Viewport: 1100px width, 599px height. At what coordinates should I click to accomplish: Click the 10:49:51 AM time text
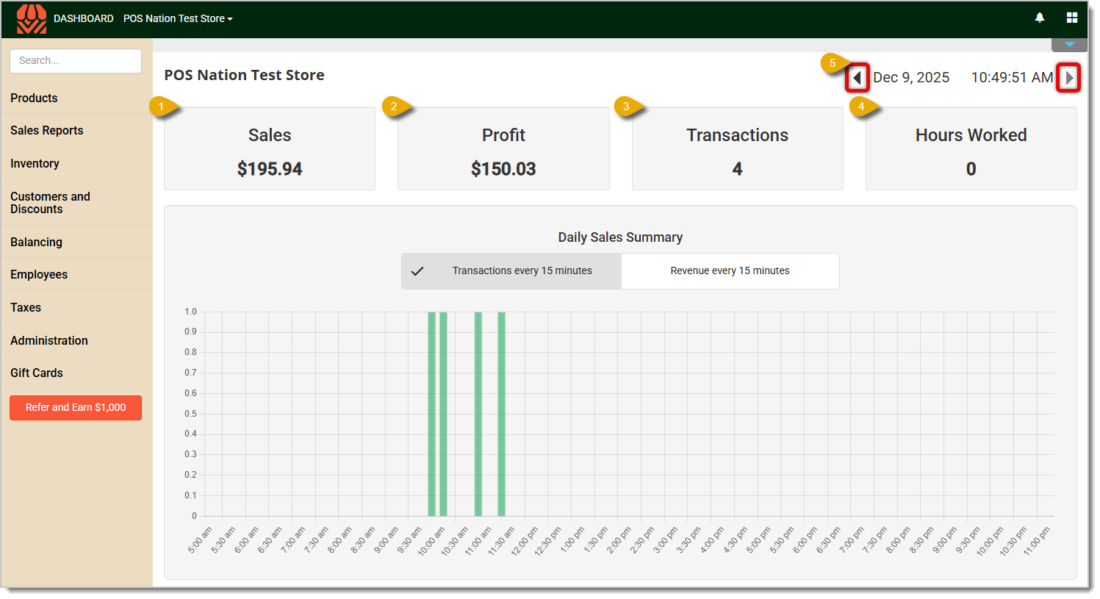click(1012, 77)
